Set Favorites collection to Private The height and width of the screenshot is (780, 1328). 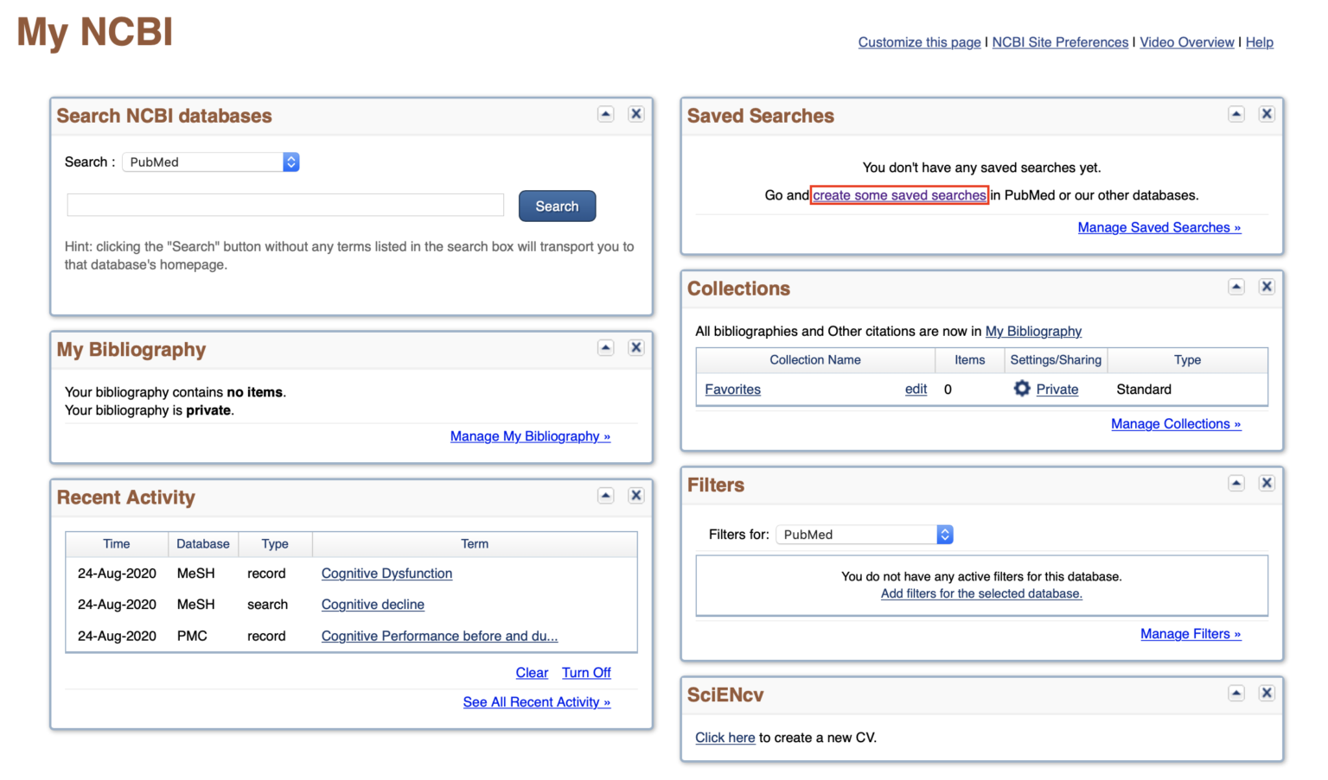point(1057,389)
